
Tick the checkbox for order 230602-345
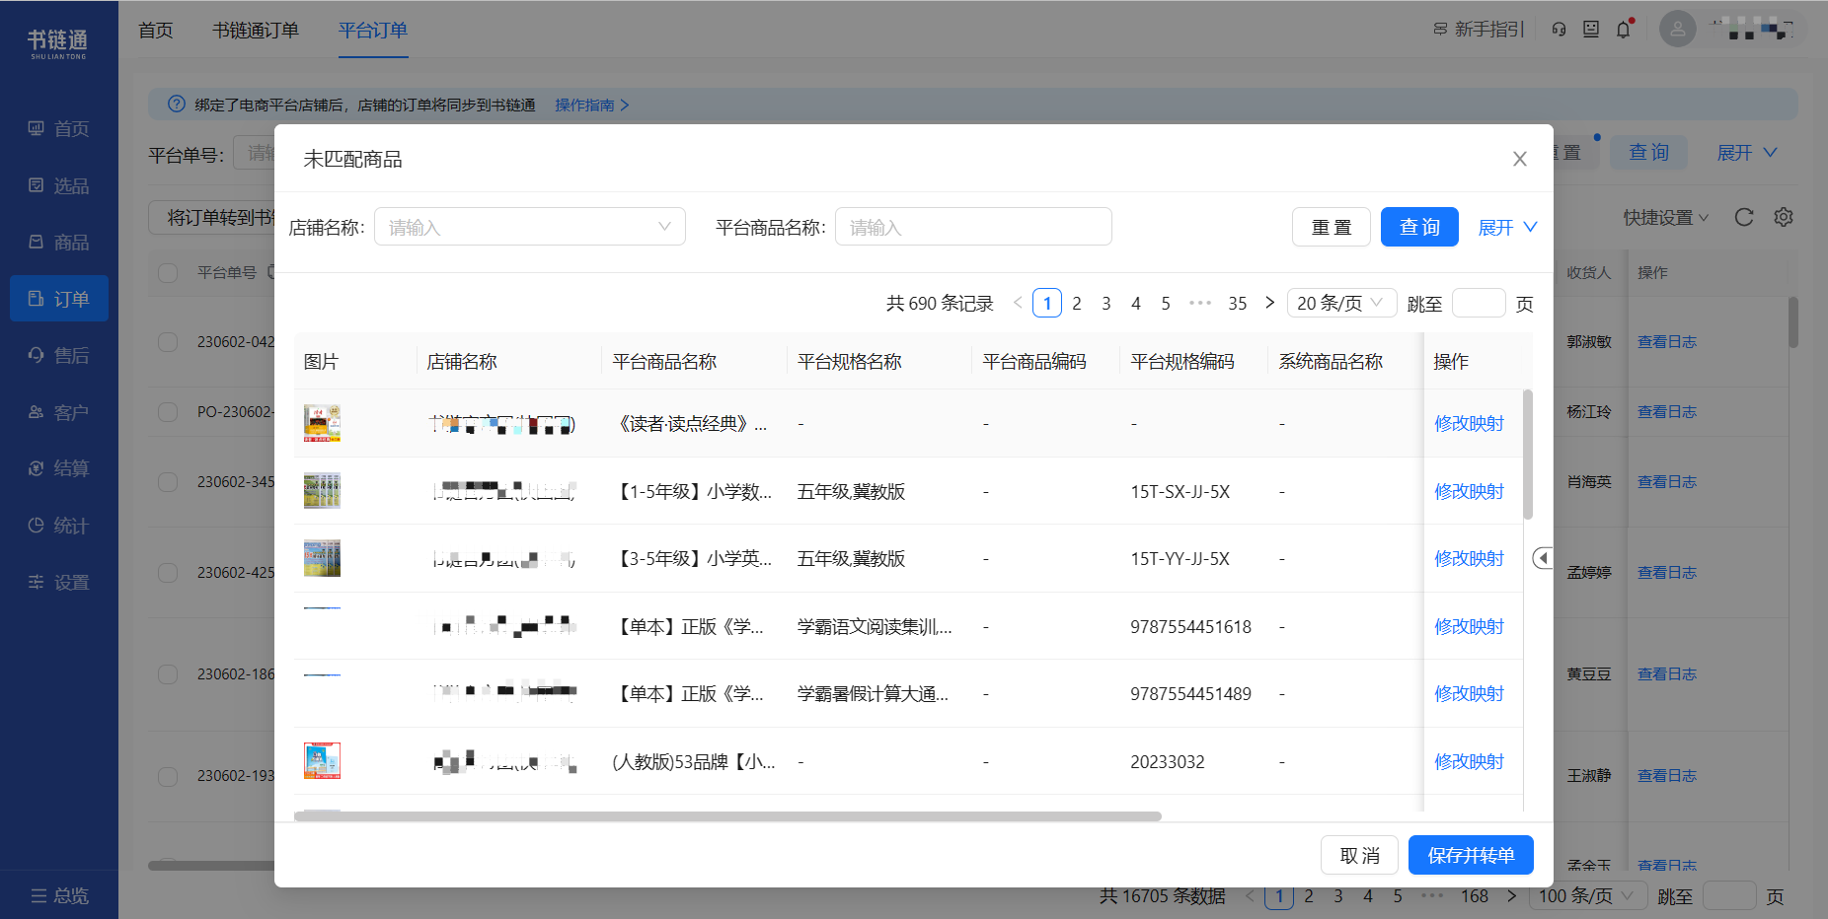click(x=168, y=482)
